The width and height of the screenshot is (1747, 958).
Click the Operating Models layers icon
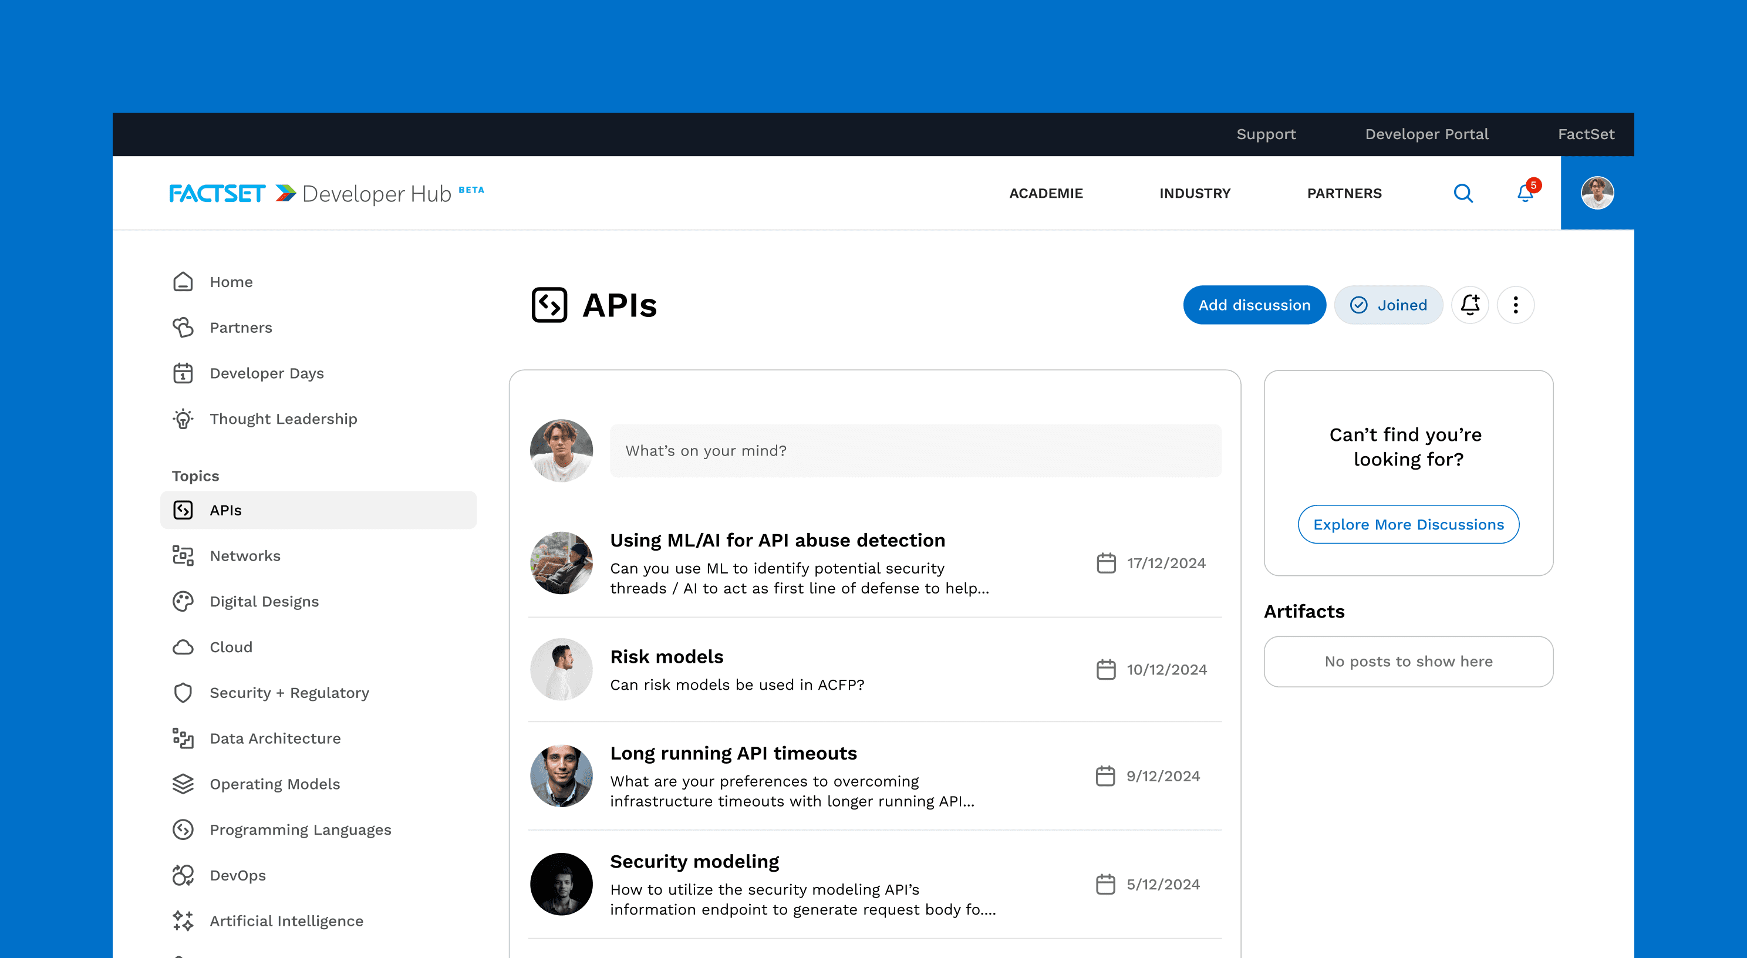(183, 784)
